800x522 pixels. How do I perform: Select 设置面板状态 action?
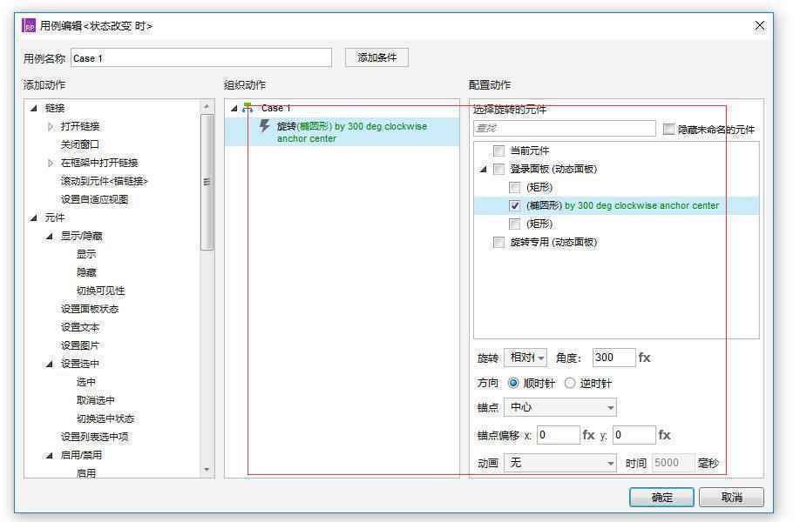coord(90,309)
